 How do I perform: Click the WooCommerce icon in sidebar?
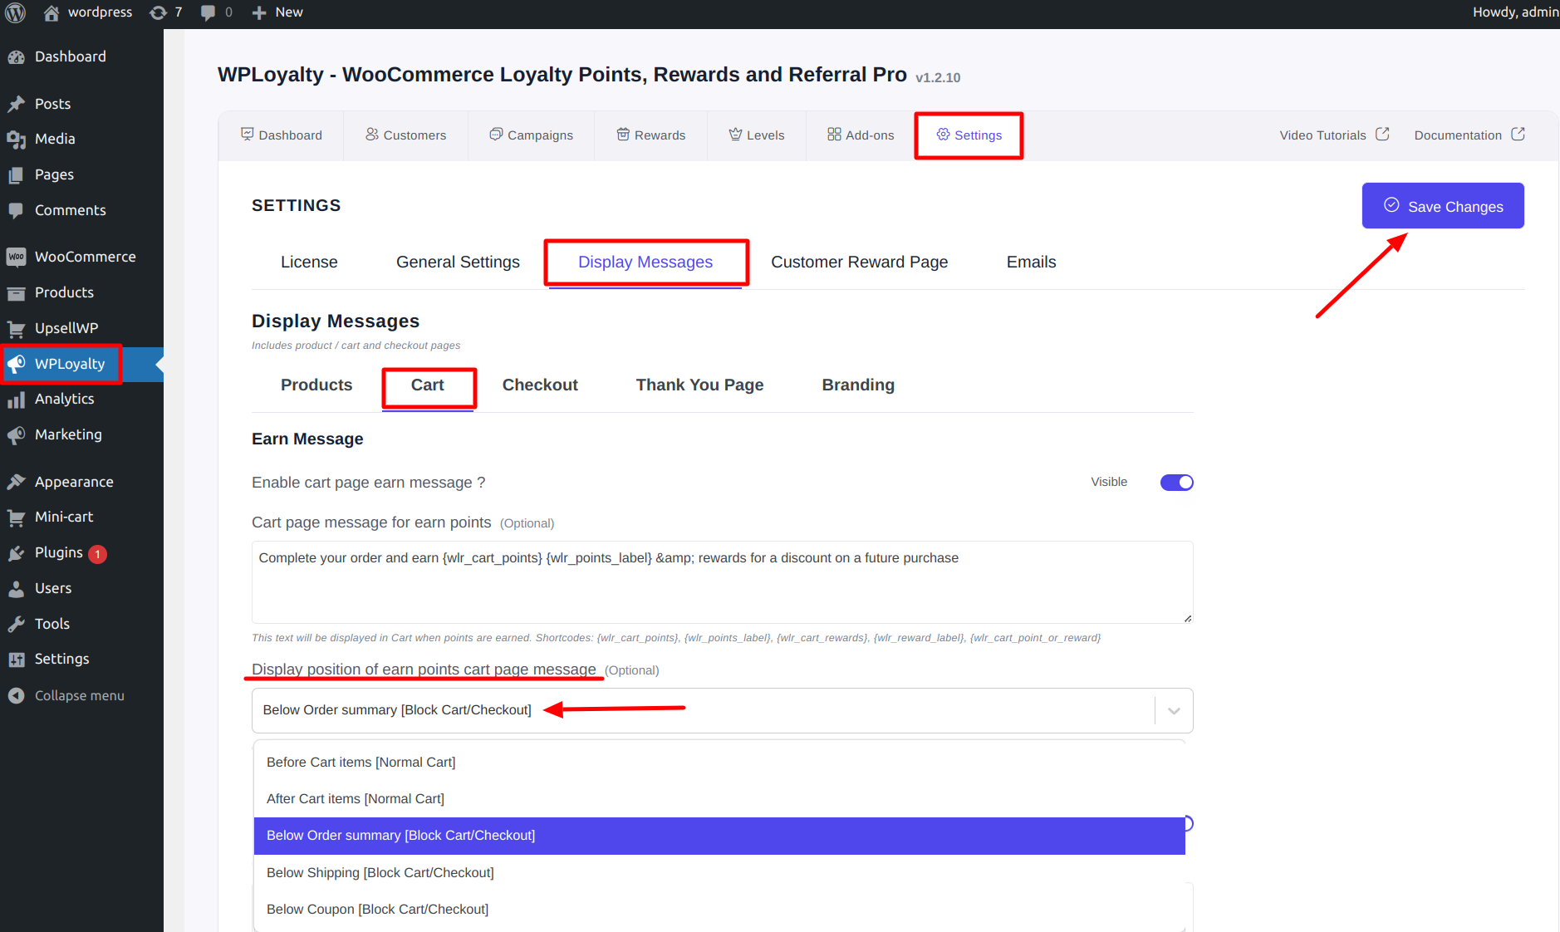point(16,257)
